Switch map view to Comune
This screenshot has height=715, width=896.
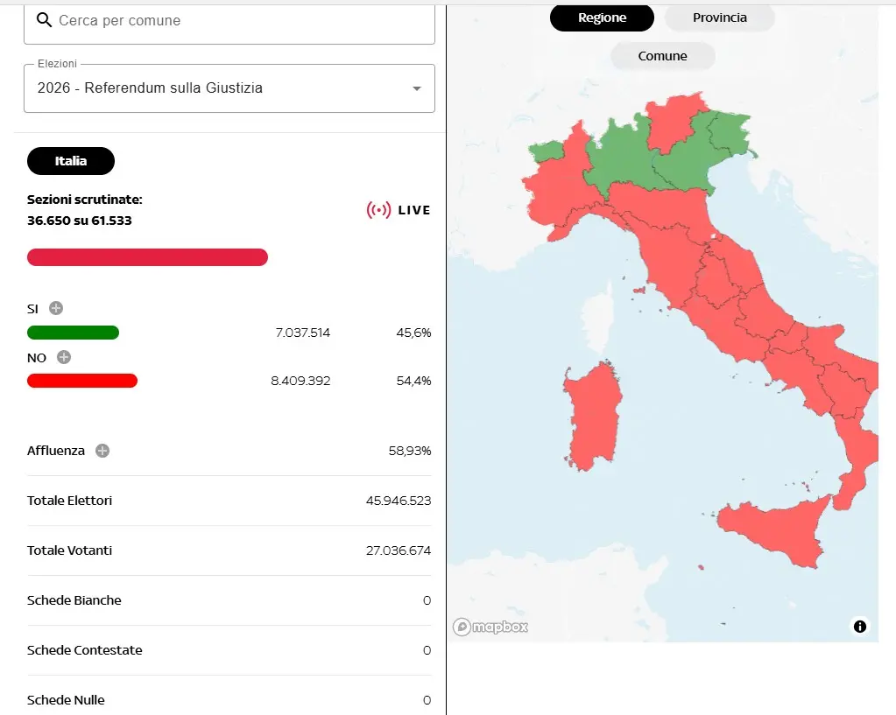coord(662,55)
